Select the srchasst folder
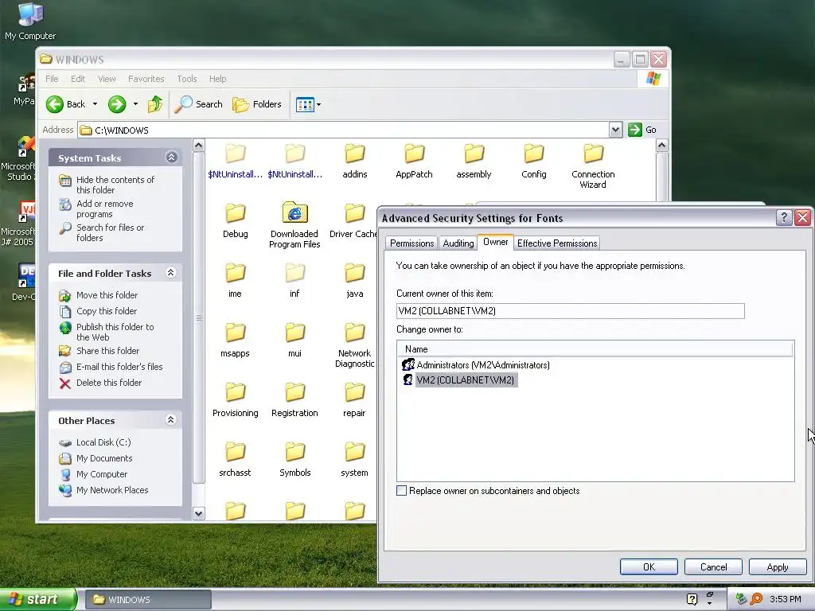815x611 pixels. pos(235,460)
